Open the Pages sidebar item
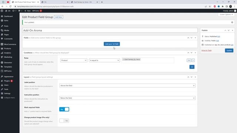Viewport: 237px width, 133px height. (x=6, y=34)
